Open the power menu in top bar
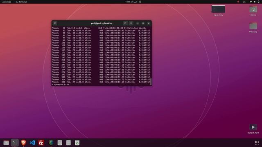262x147 pixels. coord(258,2)
